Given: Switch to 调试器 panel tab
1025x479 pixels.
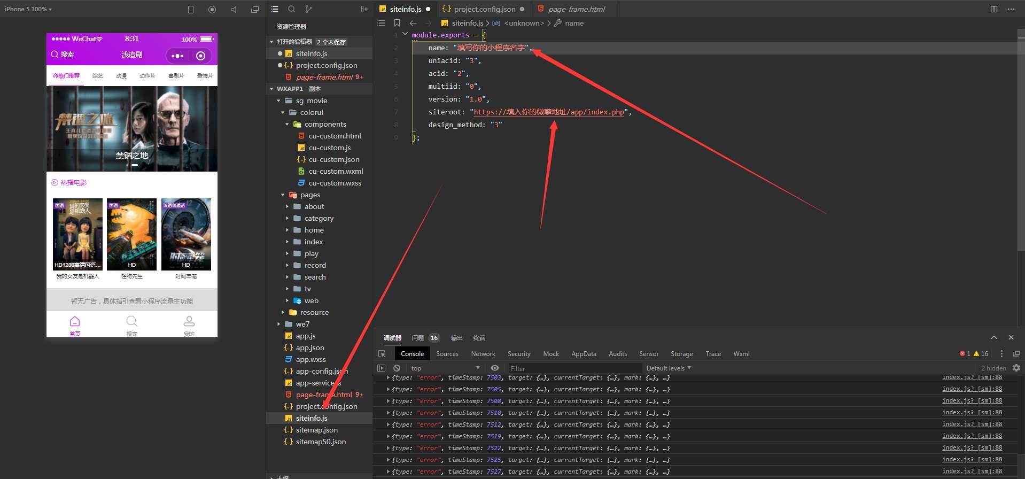Looking at the screenshot, I should (392, 338).
